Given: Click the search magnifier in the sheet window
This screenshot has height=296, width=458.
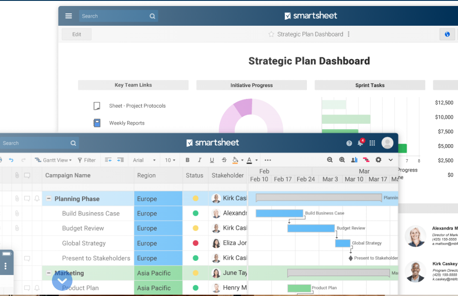Looking at the screenshot, I should pyautogui.click(x=73, y=143).
